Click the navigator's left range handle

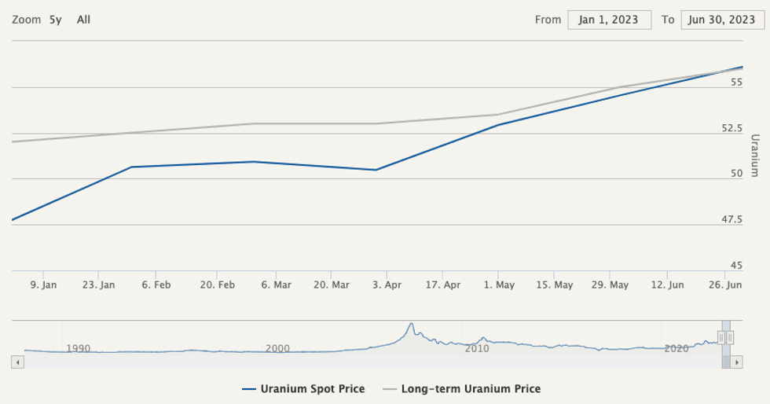721,337
